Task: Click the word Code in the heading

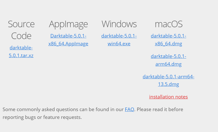Action: [x=21, y=36]
